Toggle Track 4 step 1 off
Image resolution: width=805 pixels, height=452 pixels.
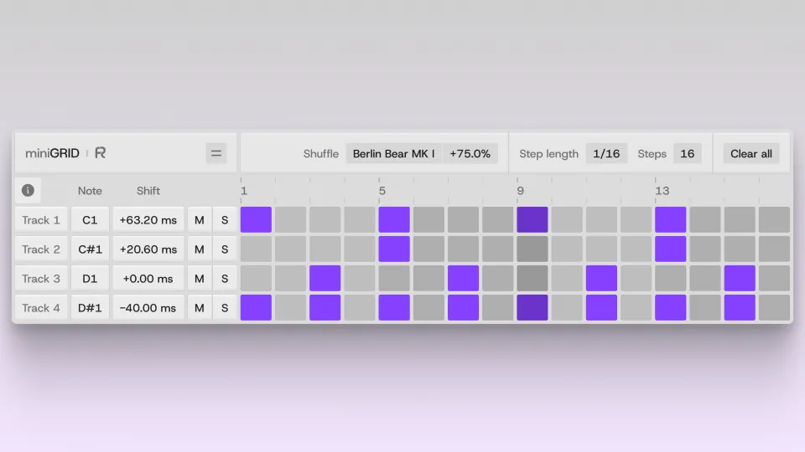[x=257, y=307]
